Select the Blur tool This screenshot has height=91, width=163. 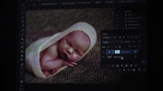click(22, 56)
